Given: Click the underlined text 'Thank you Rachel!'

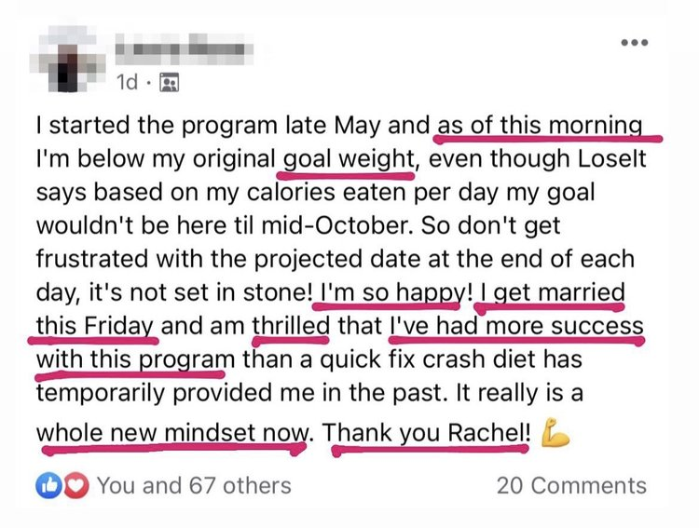Looking at the screenshot, I should (x=430, y=433).
